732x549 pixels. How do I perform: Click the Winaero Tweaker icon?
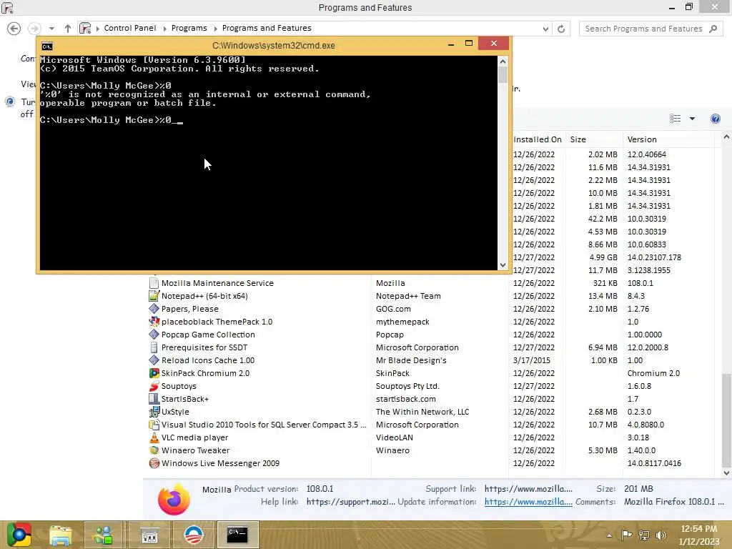click(154, 450)
